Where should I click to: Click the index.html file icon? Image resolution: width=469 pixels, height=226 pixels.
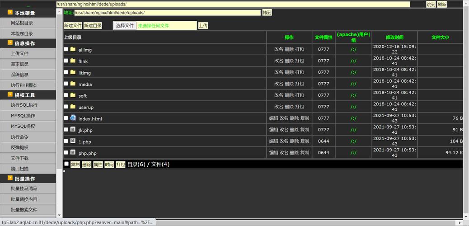click(73, 118)
